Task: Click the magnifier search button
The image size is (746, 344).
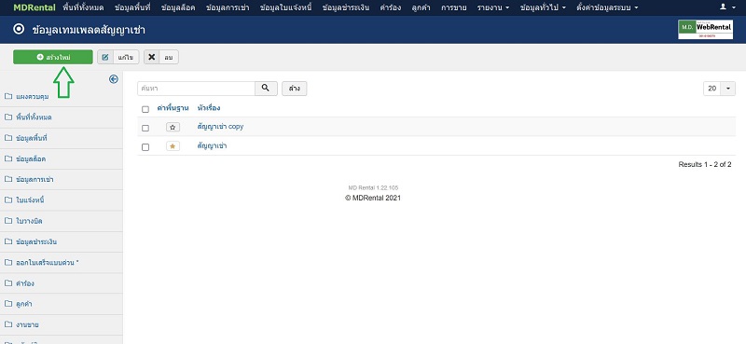Action: [266, 89]
